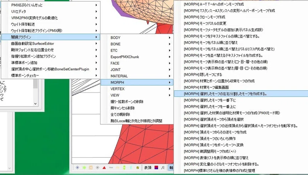Choose [MORPH] Tスタンス→Aスタンスへの変形ヘルパーボーンモーフ作成
This screenshot has height=175, width=308.
[241, 11]
